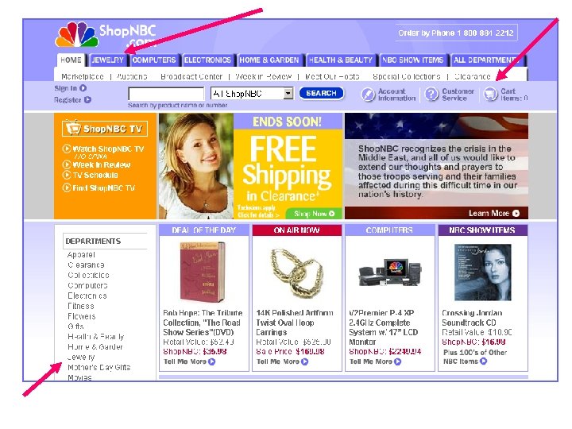Click the COMPUTERS product box header
Viewport: 572px width, 429px height.
tap(389, 230)
